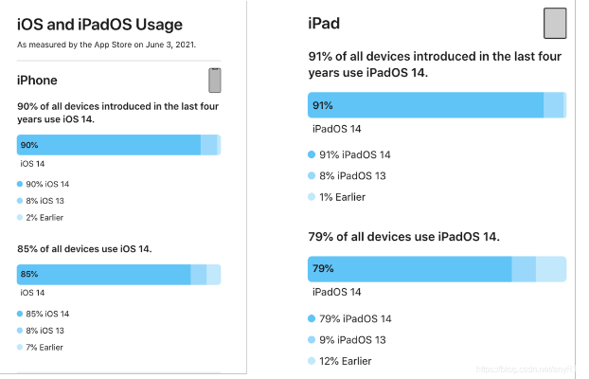Viewport: 589px width, 379px height.
Task: Click the 79% iPadOS 14 legend dot
Action: (312, 319)
